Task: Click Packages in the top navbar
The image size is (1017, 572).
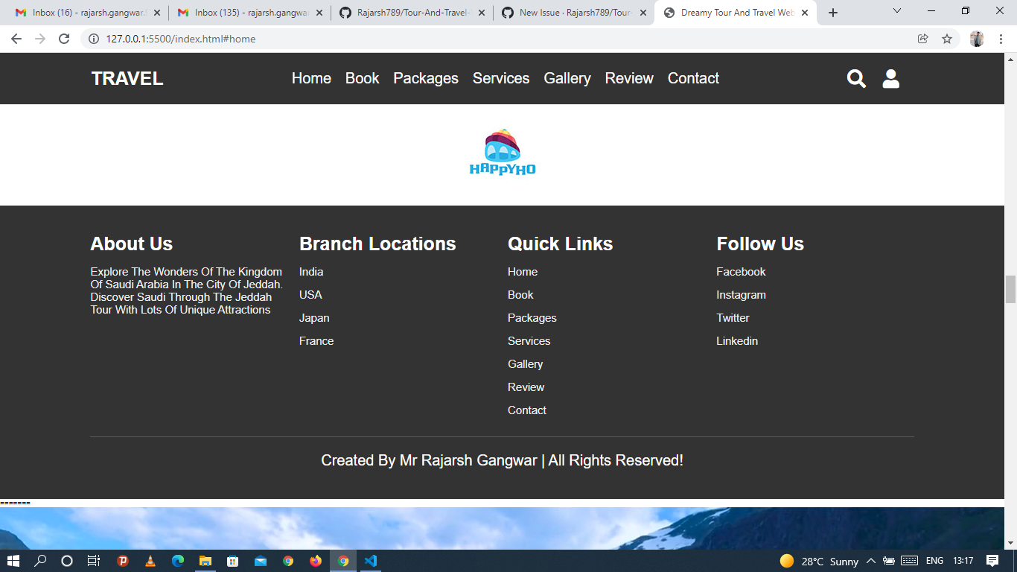Action: coord(426,78)
